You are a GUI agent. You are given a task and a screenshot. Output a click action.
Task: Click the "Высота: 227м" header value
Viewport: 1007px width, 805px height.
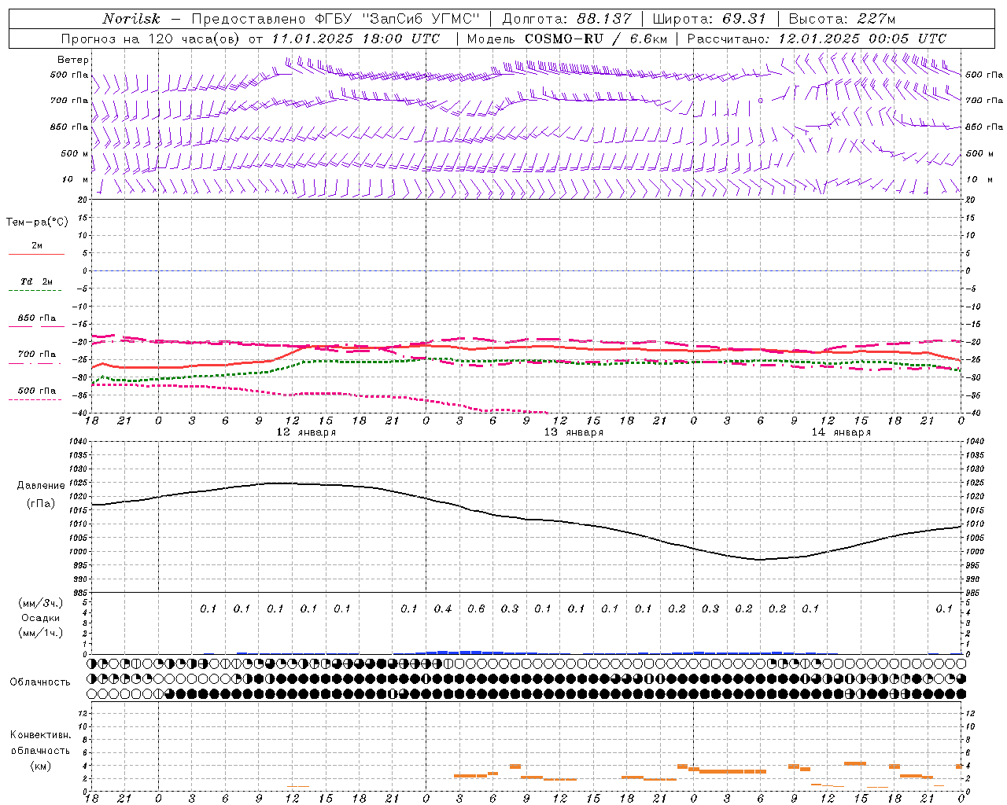[842, 19]
